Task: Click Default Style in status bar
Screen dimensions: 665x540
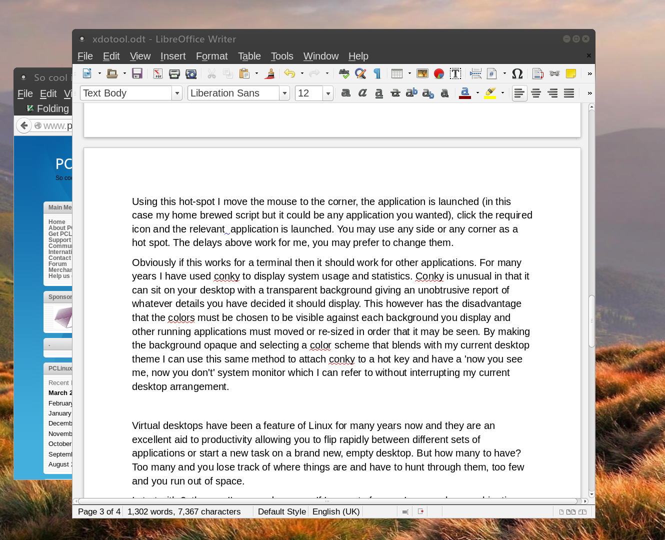Action: [281, 511]
